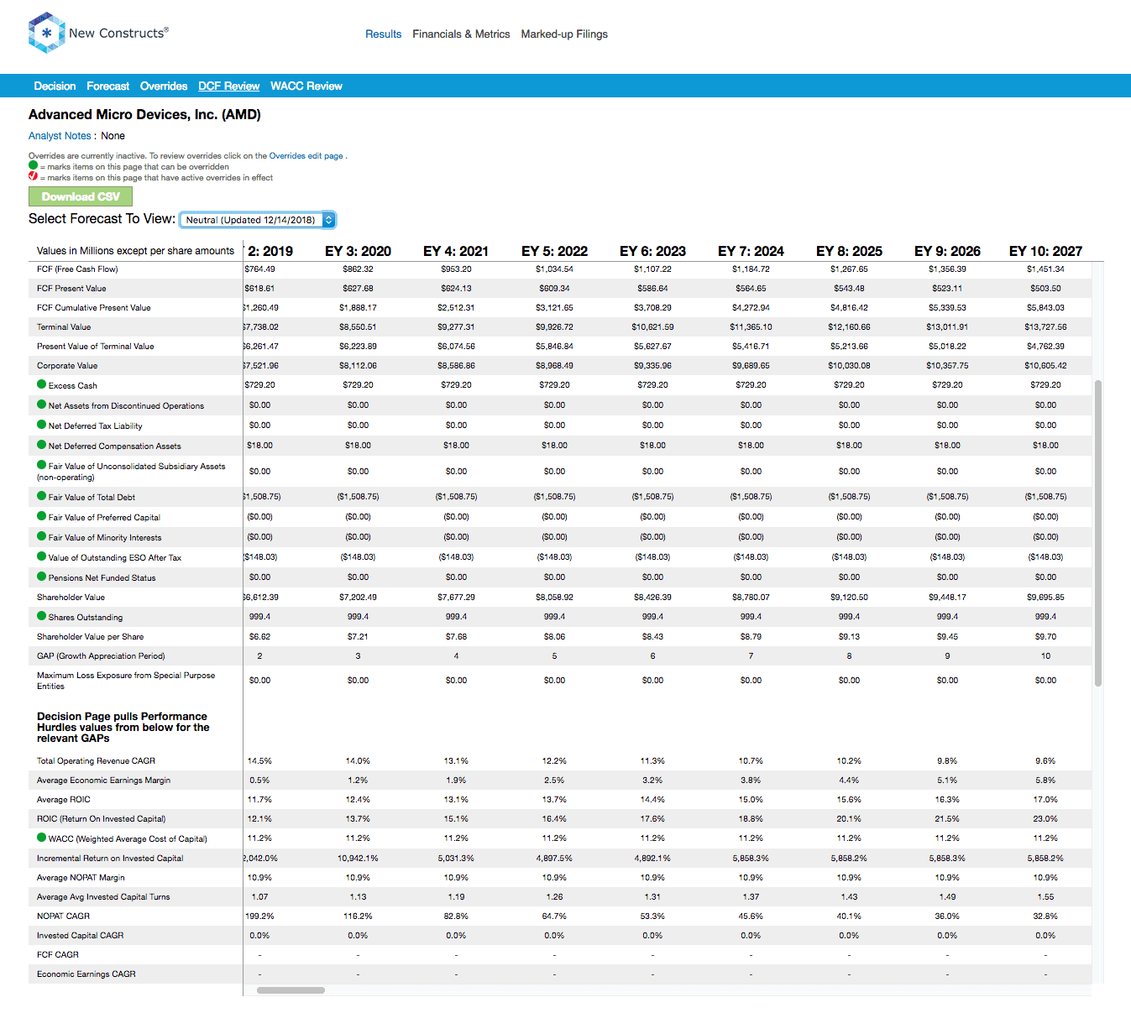Screen dimensions: 1131x1013
Task: Click the $1,451.34 FCF value for 2027
Action: [x=1045, y=269]
